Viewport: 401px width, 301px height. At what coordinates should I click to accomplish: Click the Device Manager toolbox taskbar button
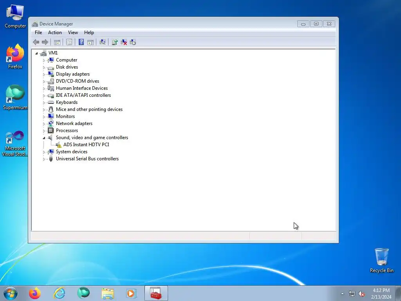(x=156, y=293)
